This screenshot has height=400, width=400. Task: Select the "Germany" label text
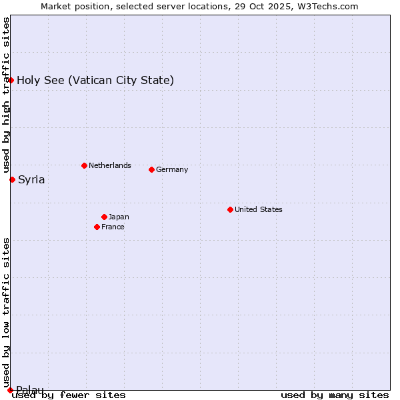coord(172,169)
